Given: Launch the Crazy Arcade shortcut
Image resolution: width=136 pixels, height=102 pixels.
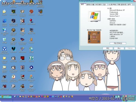Looking at the screenshot, I should [31, 21].
